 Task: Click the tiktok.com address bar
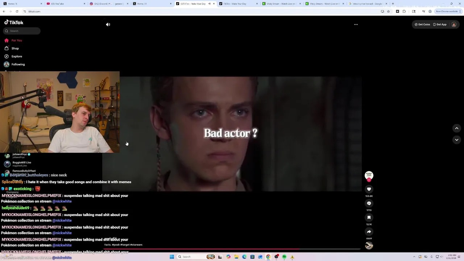click(201, 11)
